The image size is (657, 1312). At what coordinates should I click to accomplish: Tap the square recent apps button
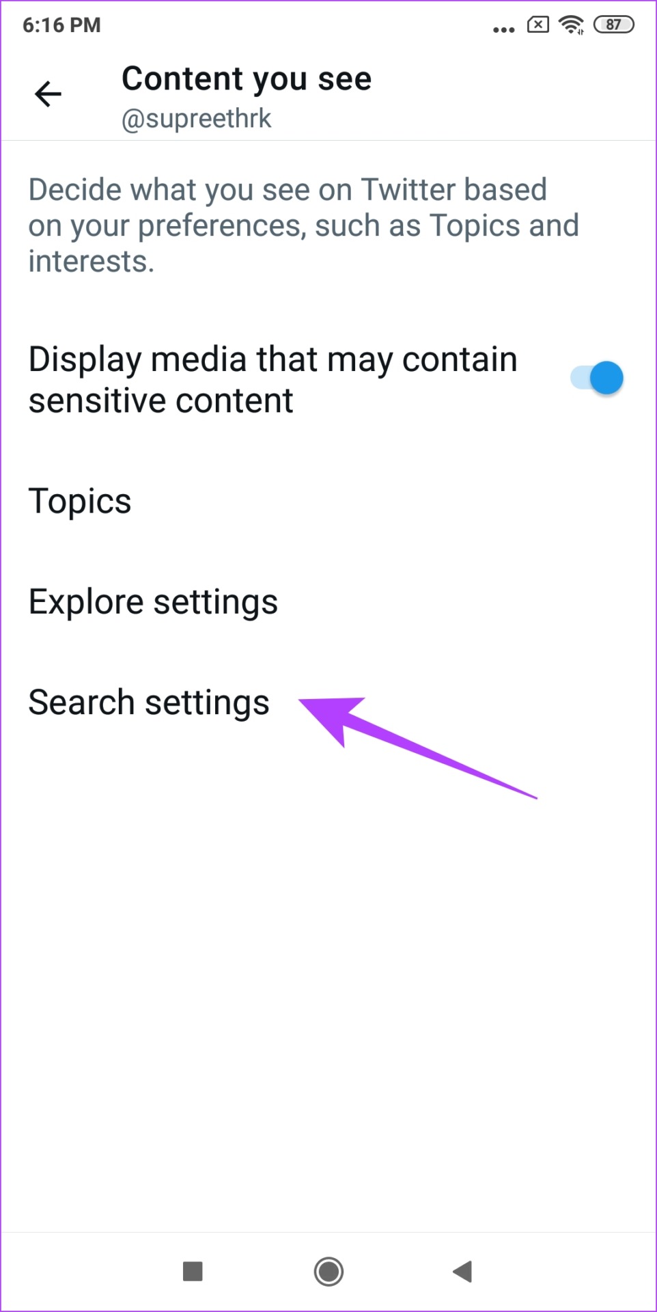click(193, 1272)
